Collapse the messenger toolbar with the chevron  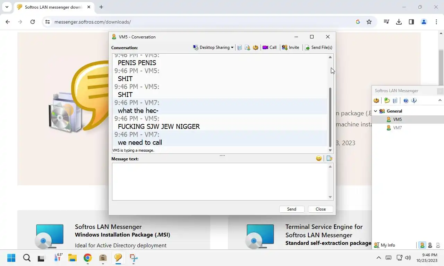[x=440, y=100]
